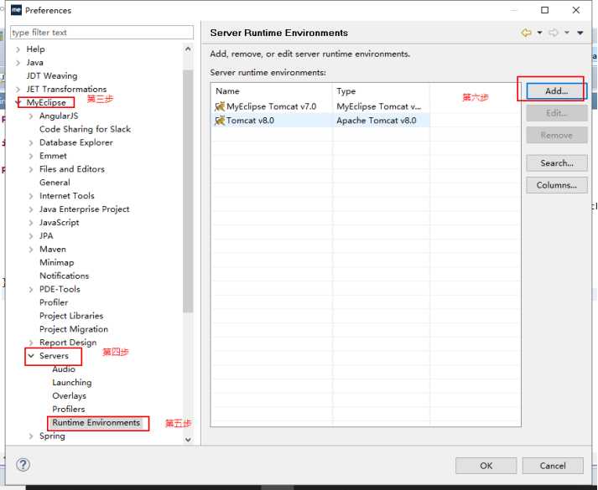Open the Columns... dialog button
Viewport: 598px width, 490px height.
556,185
